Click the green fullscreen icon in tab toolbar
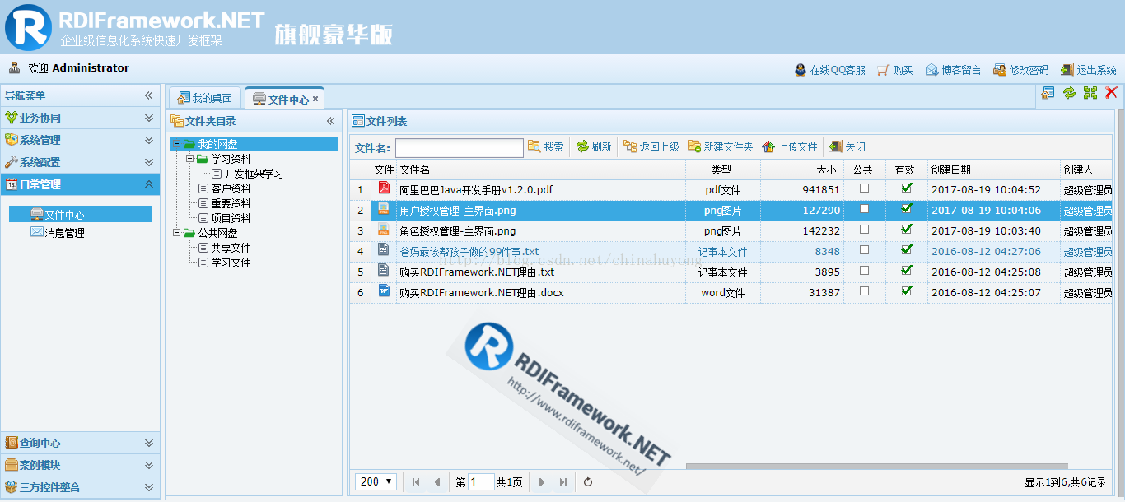This screenshot has width=1125, height=502. click(x=1090, y=93)
